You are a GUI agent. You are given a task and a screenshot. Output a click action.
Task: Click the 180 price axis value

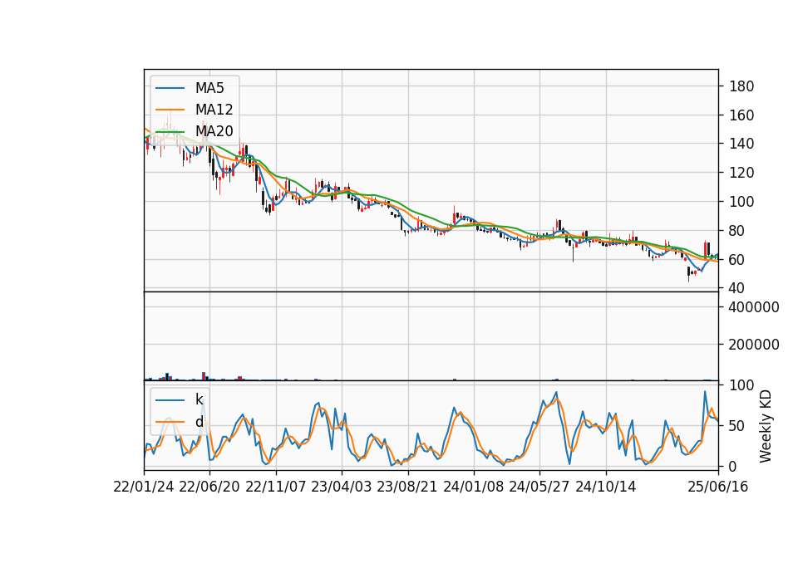[x=741, y=86]
